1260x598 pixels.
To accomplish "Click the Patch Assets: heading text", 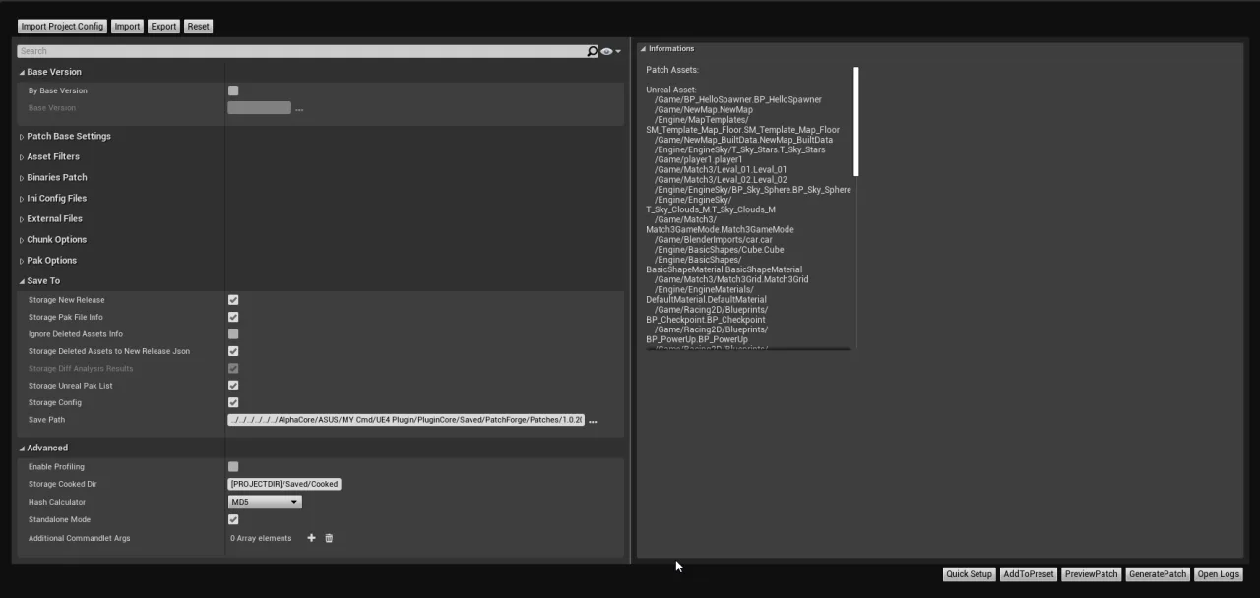I will pos(672,70).
